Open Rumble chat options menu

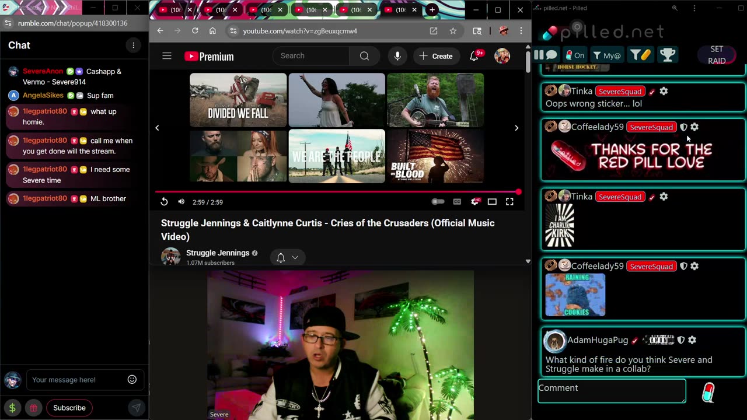[133, 45]
